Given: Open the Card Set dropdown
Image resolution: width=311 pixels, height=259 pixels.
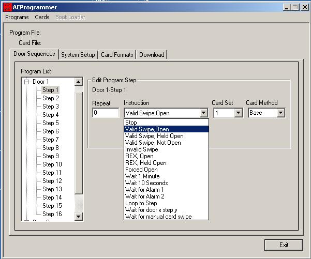Looking at the screenshot, I should 238,113.
